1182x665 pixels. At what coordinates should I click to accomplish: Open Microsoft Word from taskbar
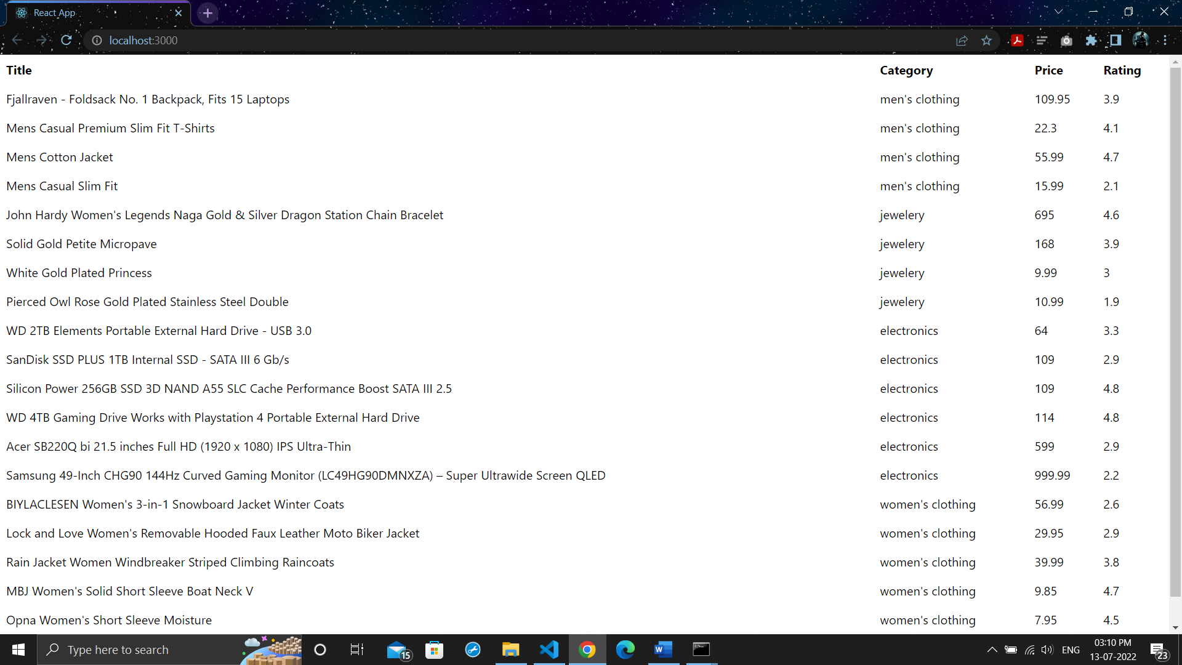pyautogui.click(x=663, y=650)
